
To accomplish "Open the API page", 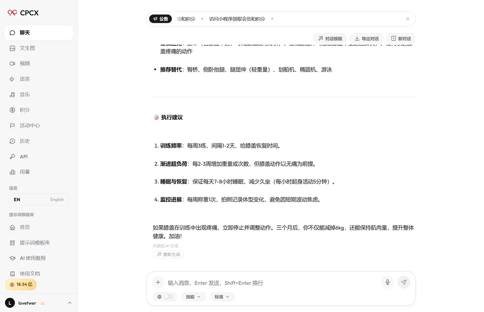I will [39, 157].
